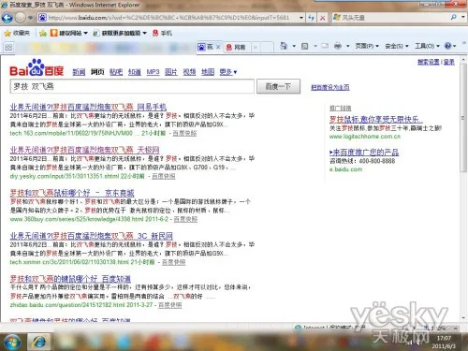This screenshot has width=468, height=351.
Task: Click the Baidu search input with 罗技 双飞燕
Action: tap(132, 86)
